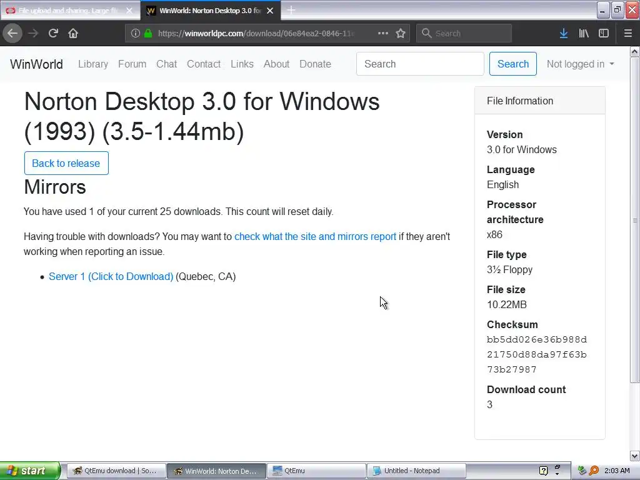Click Back to release button
This screenshot has height=480, width=640.
[66, 163]
